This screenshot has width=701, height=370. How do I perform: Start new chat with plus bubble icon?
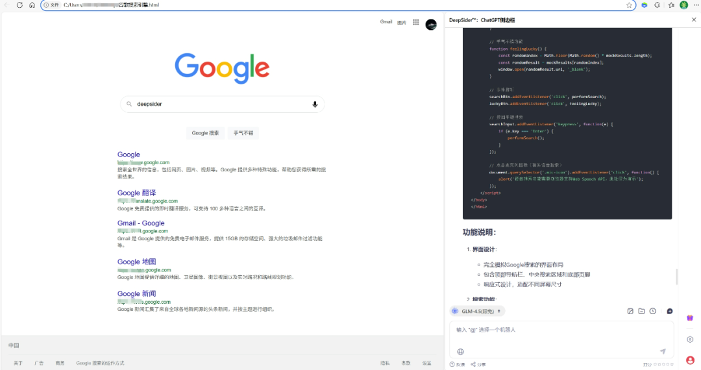(670, 311)
